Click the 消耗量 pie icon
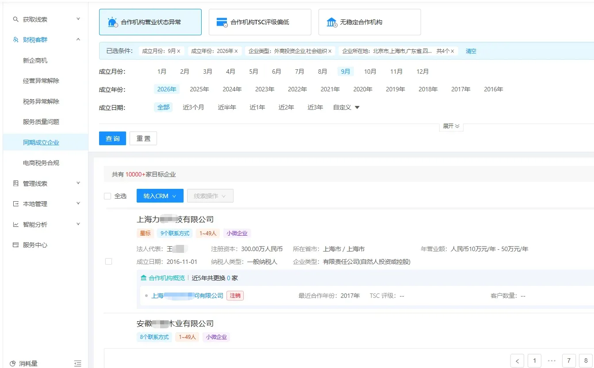 pyautogui.click(x=13, y=364)
